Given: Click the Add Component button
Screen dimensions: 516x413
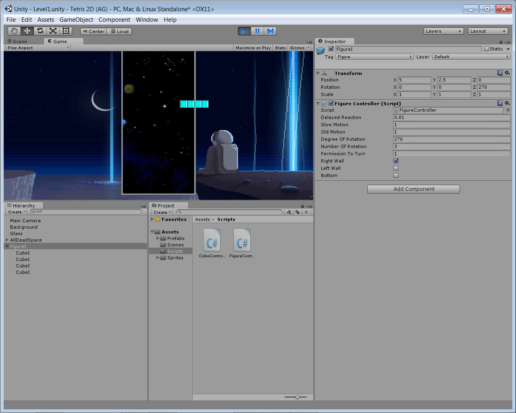Looking at the screenshot, I should point(413,189).
